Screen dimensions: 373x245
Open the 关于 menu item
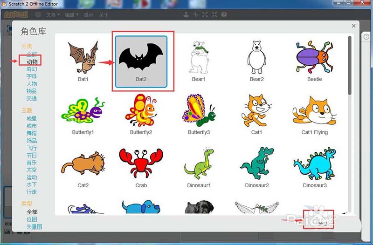pyautogui.click(x=104, y=15)
